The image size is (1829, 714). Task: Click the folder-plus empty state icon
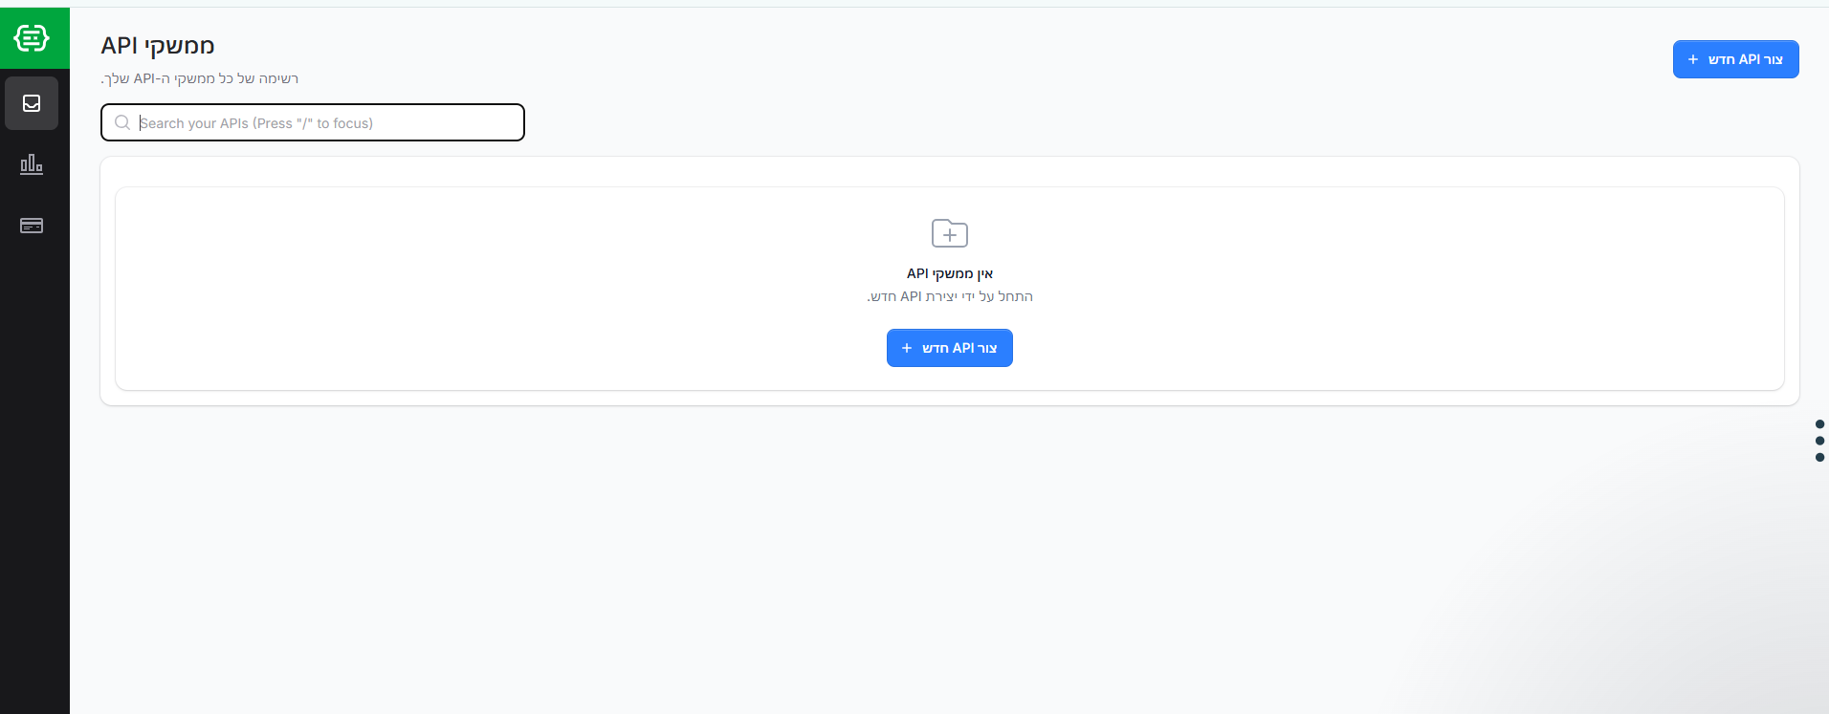pos(950,233)
